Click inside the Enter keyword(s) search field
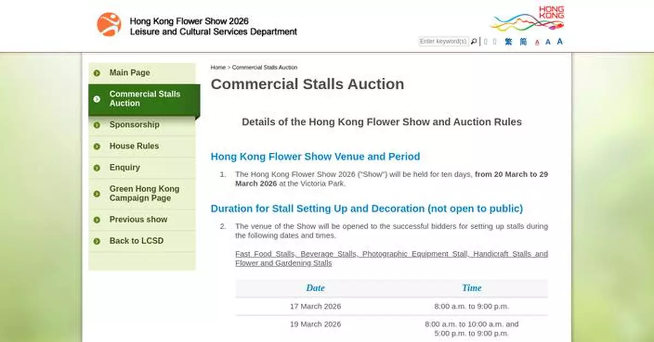Image resolution: width=654 pixels, height=342 pixels. (443, 41)
